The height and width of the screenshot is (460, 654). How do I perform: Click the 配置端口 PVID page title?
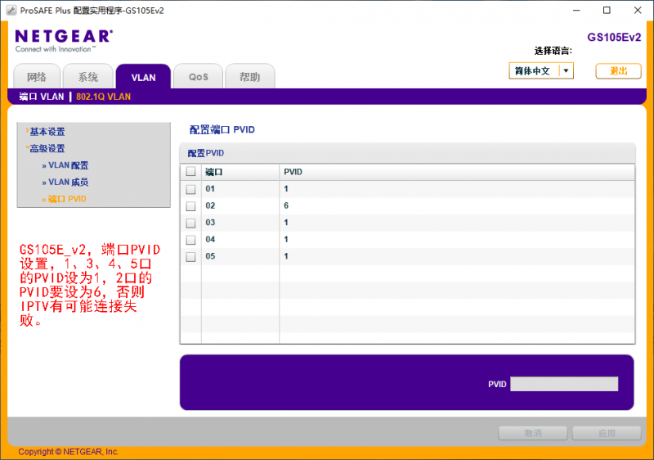tap(222, 130)
